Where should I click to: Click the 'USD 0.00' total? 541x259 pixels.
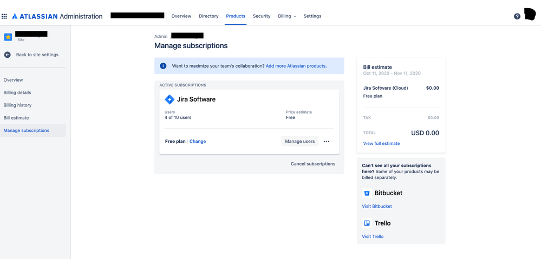[x=425, y=134]
